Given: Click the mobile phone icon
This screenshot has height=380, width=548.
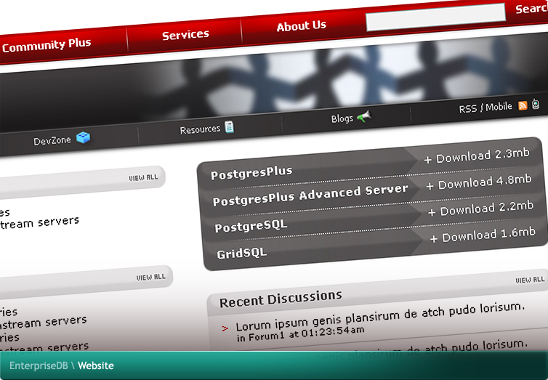Looking at the screenshot, I should click(x=536, y=104).
